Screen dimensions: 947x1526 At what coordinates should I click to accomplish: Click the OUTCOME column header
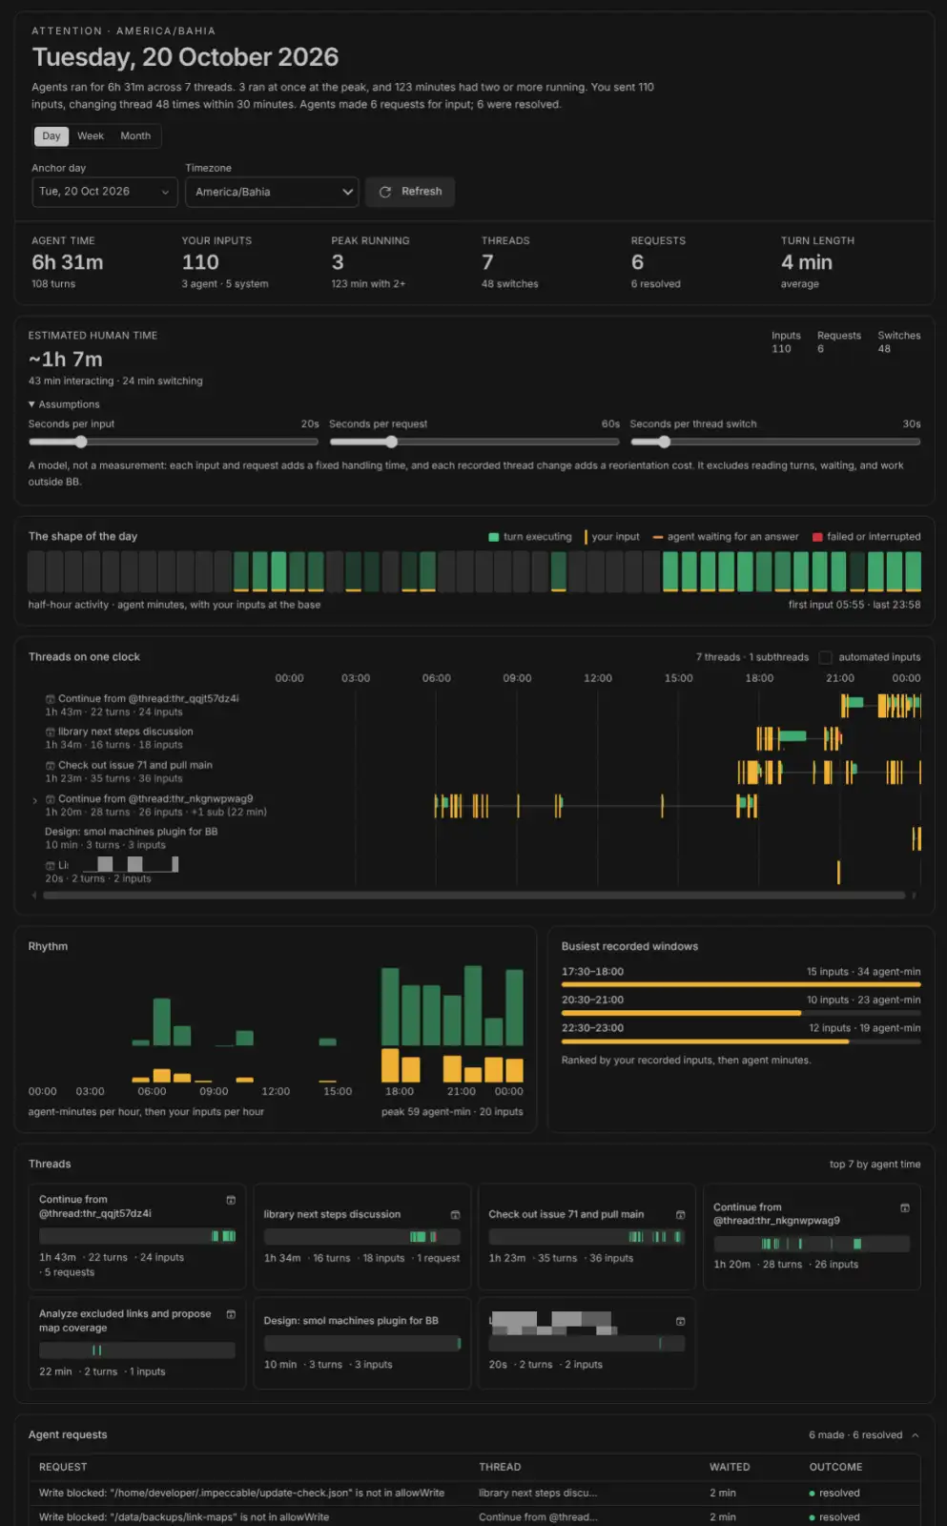point(835,1468)
